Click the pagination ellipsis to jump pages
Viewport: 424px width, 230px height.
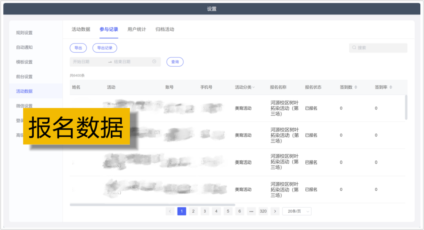tap(251, 211)
